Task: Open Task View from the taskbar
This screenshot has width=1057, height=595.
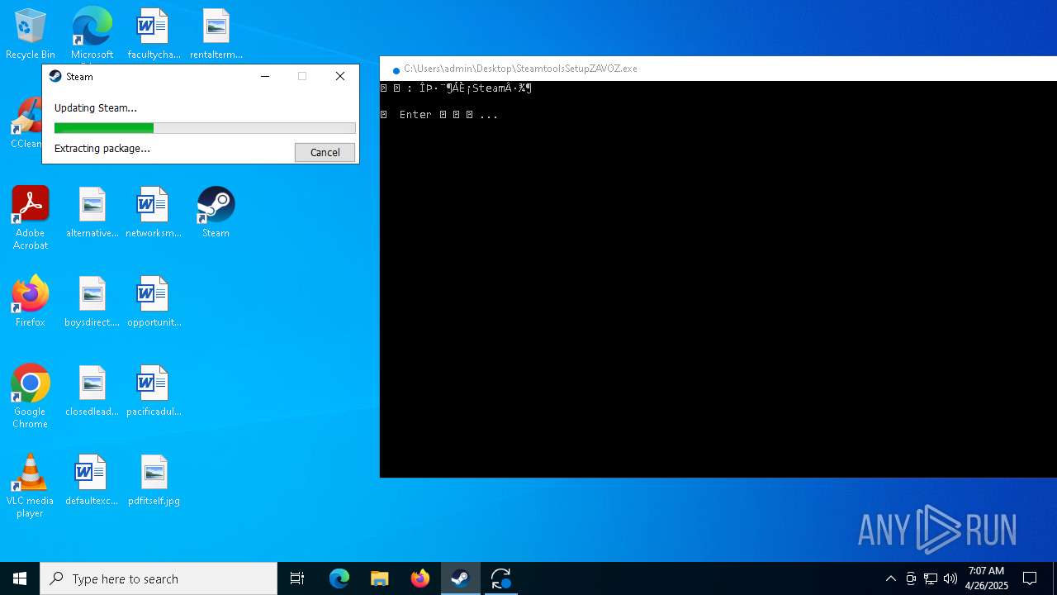Action: click(x=297, y=578)
